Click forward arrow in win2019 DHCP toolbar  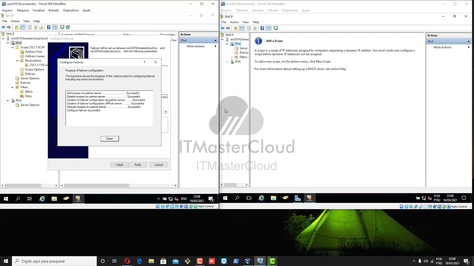9,27
